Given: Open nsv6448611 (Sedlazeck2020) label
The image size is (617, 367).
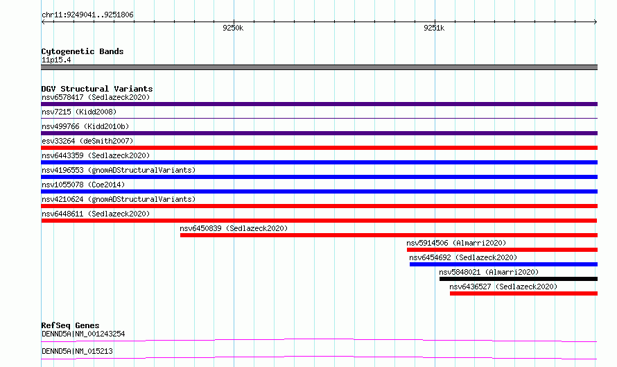Looking at the screenshot, I should point(96,214).
